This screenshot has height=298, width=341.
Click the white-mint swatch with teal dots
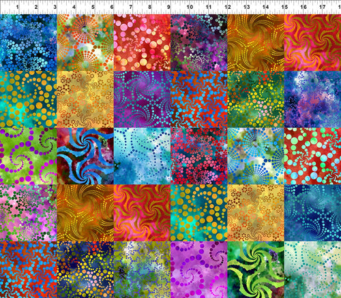312,269
